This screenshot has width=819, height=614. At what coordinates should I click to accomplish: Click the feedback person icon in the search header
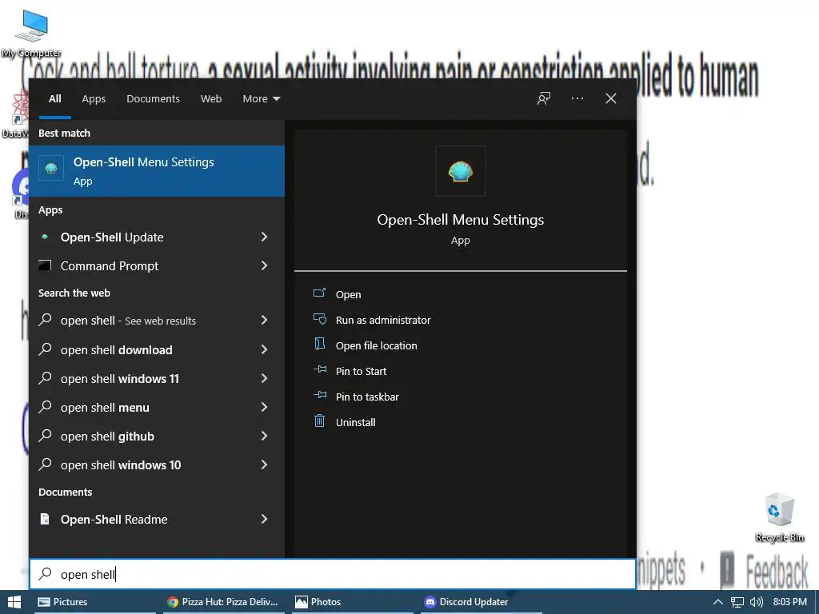coord(544,98)
